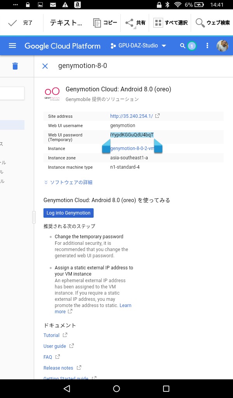This screenshot has height=398, width=233.
Task: Click external icon beside FAQ
Action: (x=57, y=357)
